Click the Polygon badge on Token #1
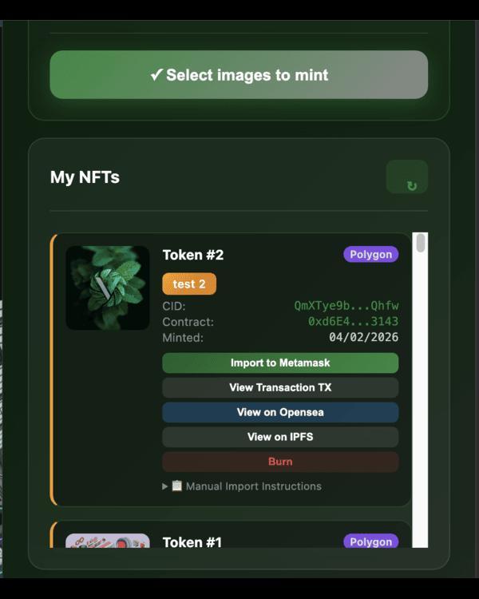 (371, 541)
